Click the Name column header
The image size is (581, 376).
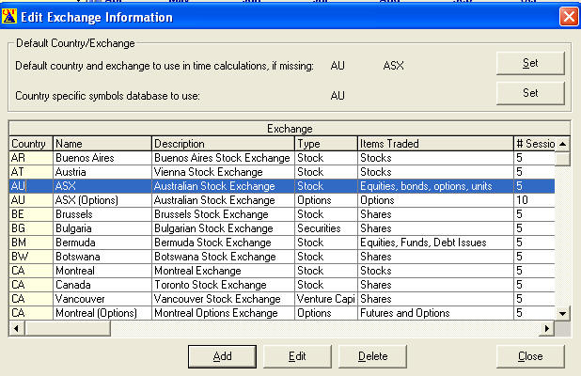point(102,144)
